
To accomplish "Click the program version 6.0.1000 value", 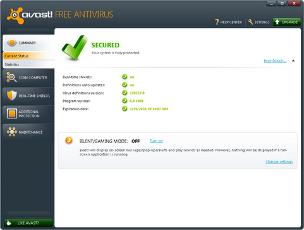I will coord(137,101).
